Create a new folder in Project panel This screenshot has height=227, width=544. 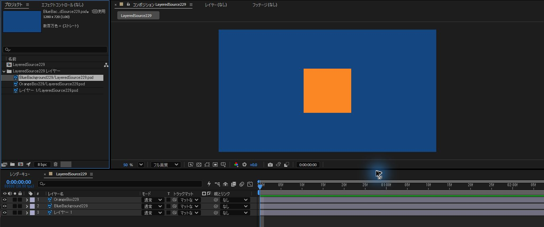[12, 164]
